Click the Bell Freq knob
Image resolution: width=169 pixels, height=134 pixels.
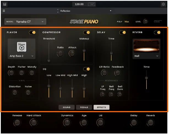[x=111, y=94]
